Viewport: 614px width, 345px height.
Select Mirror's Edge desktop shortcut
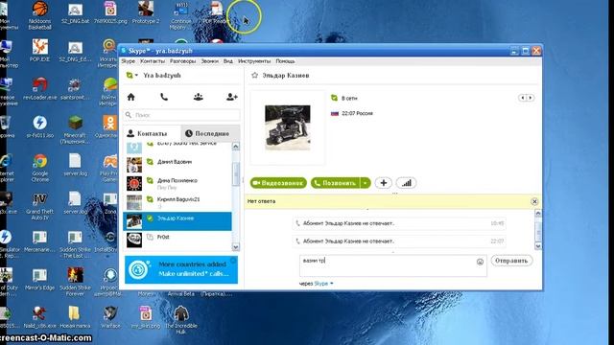pos(40,279)
